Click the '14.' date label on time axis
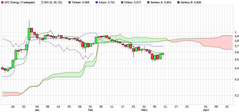The height and width of the screenshot is (112, 239). pos(59,107)
